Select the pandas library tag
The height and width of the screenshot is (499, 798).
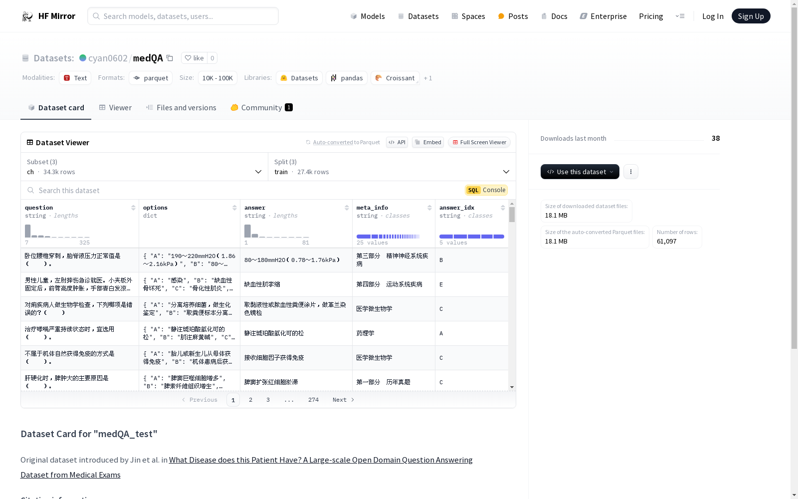pos(347,78)
